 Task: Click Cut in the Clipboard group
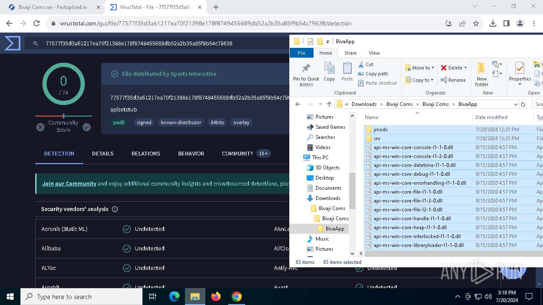point(366,64)
